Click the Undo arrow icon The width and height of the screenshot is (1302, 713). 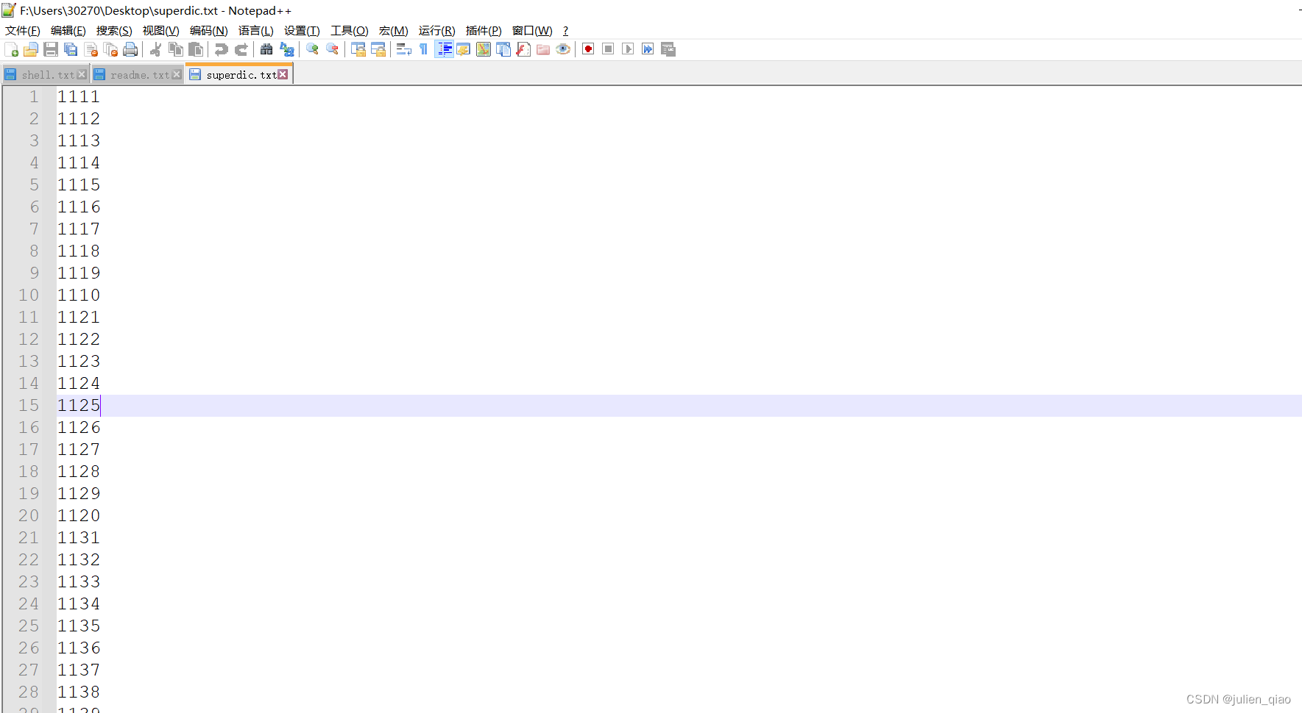click(x=221, y=49)
